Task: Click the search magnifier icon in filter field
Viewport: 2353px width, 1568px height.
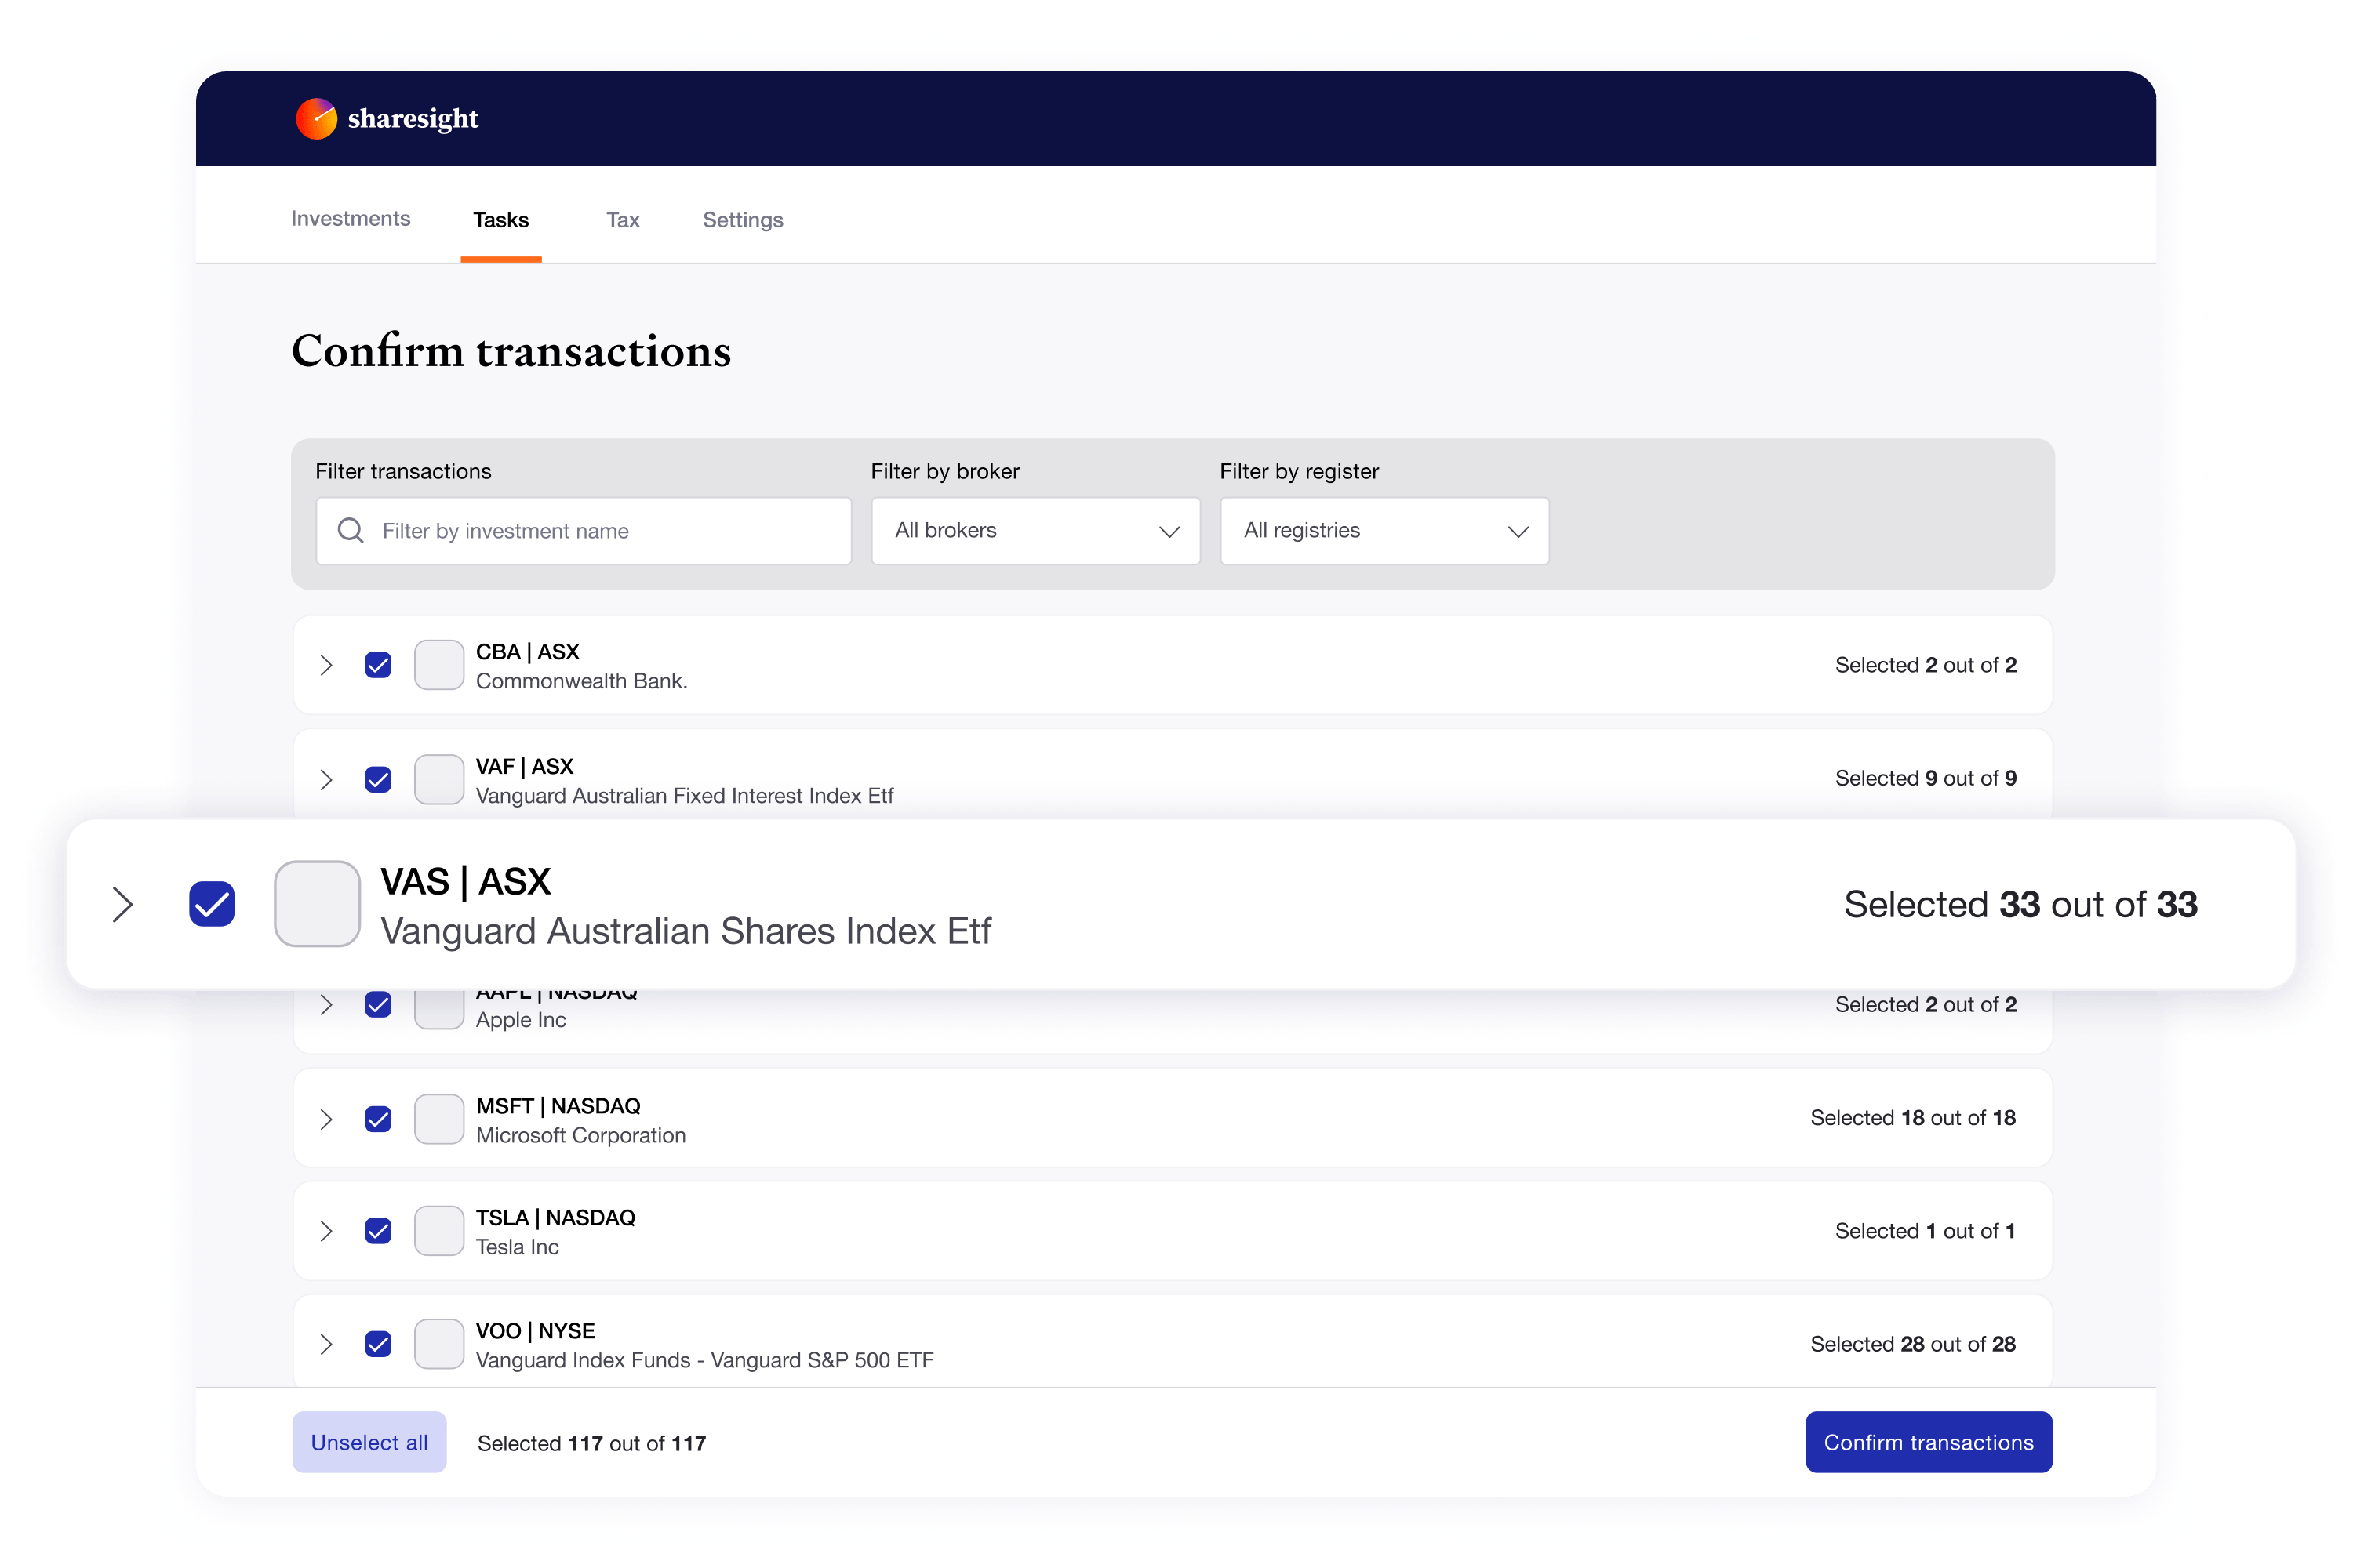Action: click(x=350, y=530)
